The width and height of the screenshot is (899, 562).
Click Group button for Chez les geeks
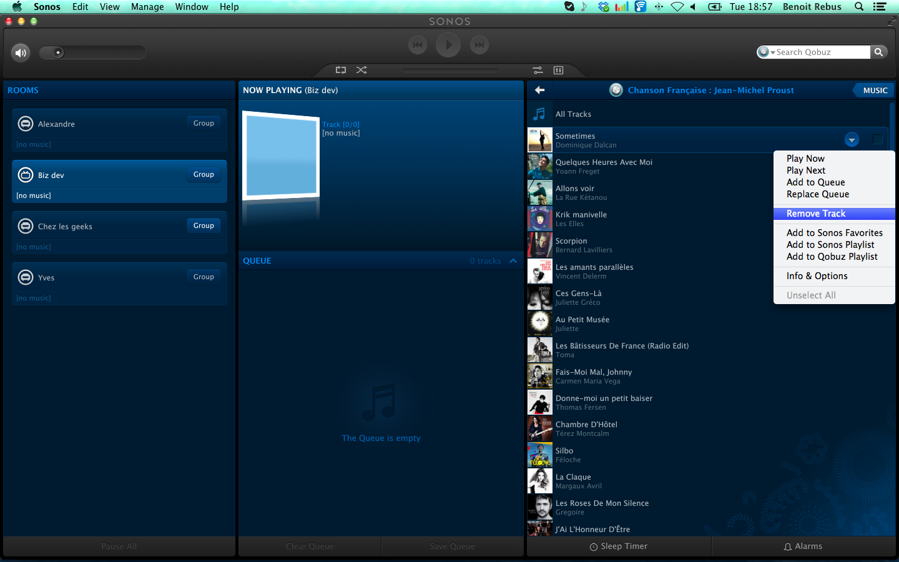pyautogui.click(x=204, y=225)
